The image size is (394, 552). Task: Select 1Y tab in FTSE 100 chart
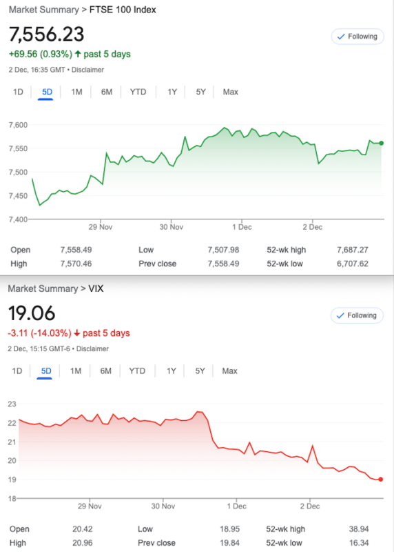172,92
